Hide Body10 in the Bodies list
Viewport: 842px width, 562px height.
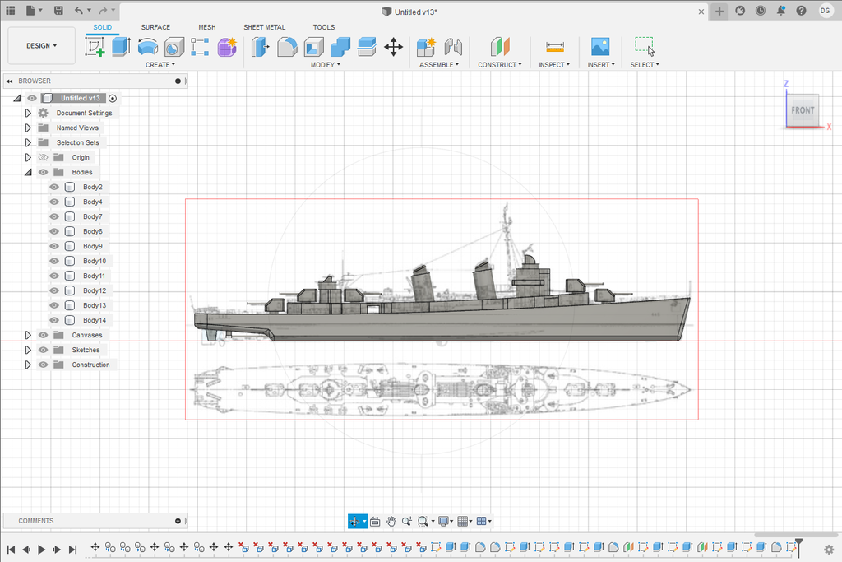pos(54,261)
